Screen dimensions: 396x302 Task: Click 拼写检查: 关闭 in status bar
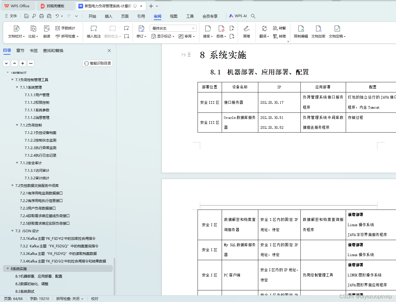click(70, 299)
